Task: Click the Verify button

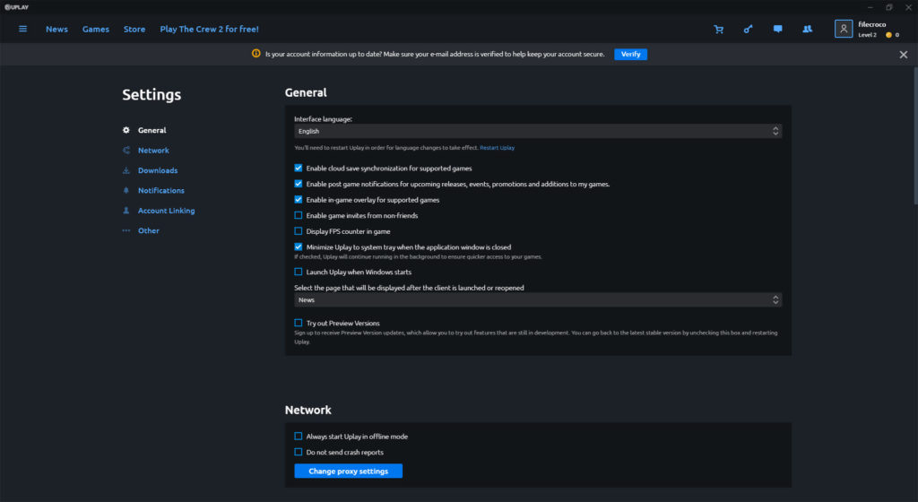Action: (630, 54)
